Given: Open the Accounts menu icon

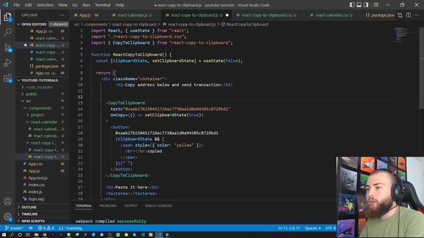Looking at the screenshot, I should pyautogui.click(x=7, y=201).
